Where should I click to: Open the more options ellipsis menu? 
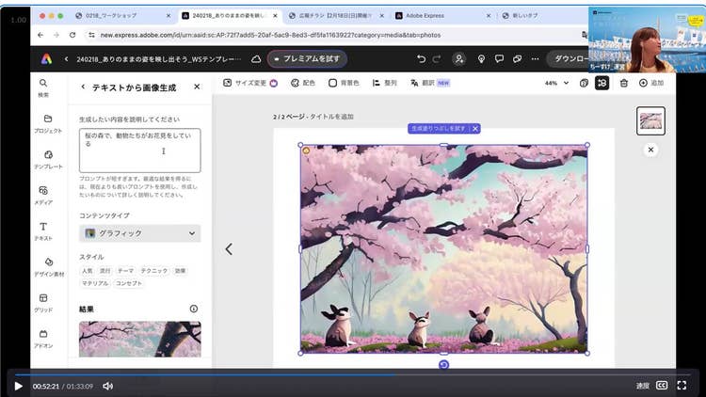click(x=535, y=59)
